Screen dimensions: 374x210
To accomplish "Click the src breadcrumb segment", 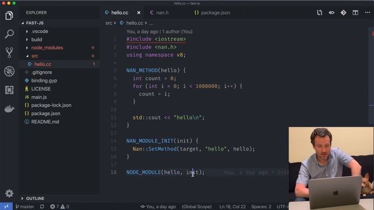I will [109, 23].
